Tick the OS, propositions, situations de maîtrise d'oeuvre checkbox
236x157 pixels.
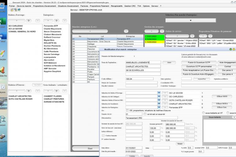pos(127,111)
